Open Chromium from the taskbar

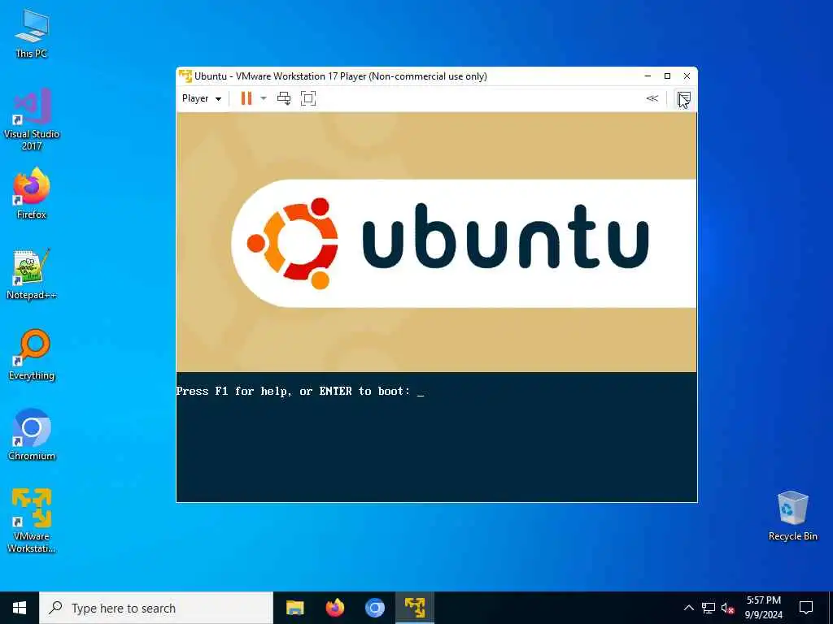click(x=374, y=608)
